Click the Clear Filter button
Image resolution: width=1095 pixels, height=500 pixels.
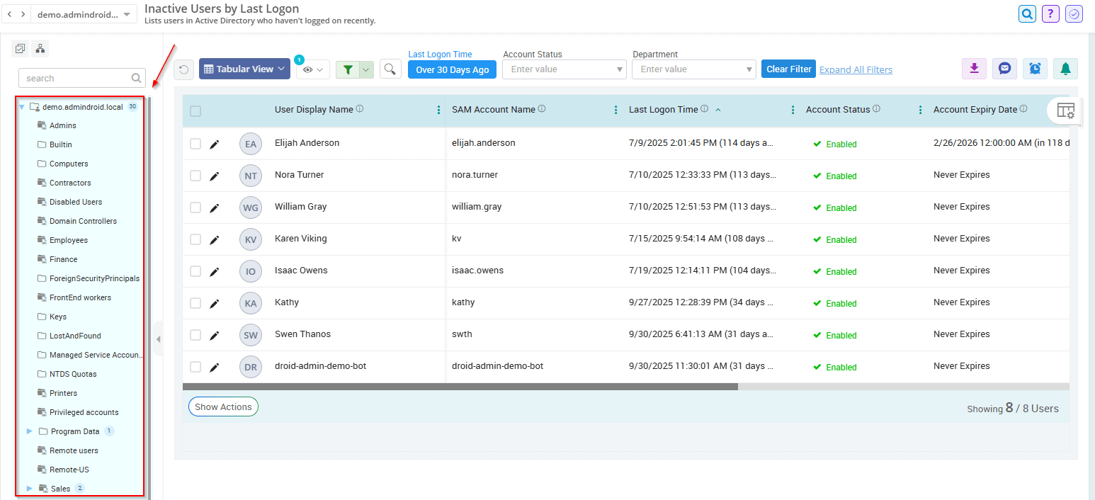tap(788, 69)
